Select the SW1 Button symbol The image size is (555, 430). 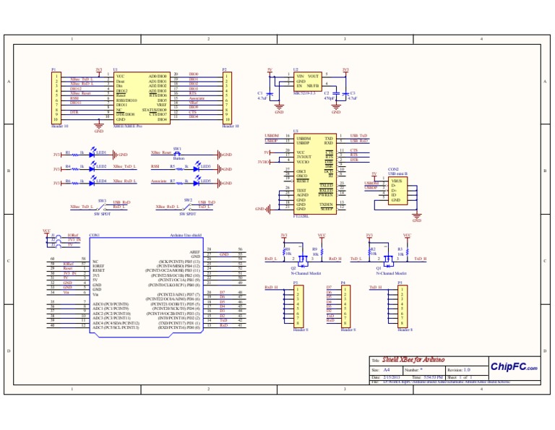pyautogui.click(x=177, y=154)
